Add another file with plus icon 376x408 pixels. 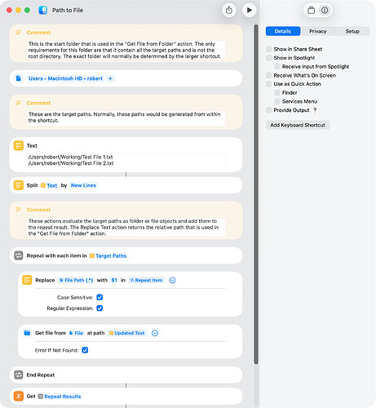[110, 78]
